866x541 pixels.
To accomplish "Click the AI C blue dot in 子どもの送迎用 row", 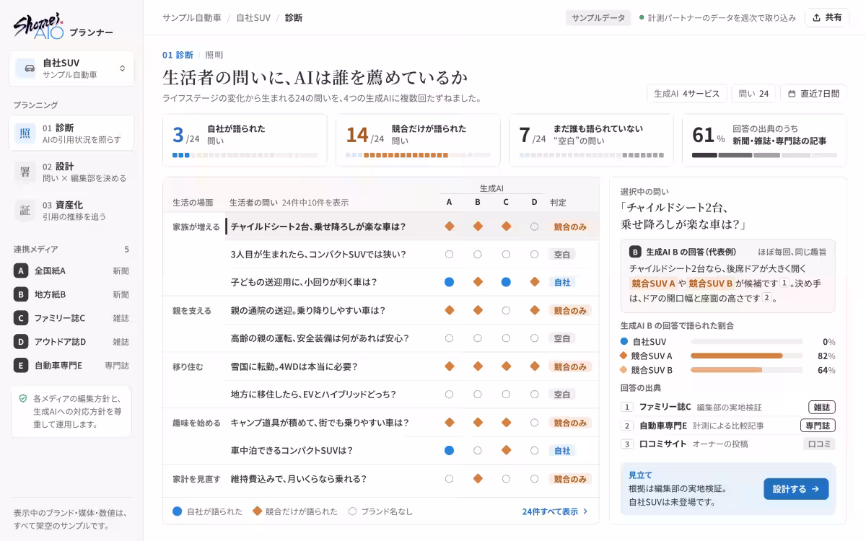I will 506,282.
